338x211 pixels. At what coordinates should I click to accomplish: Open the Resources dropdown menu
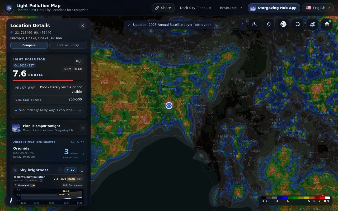pos(231,8)
